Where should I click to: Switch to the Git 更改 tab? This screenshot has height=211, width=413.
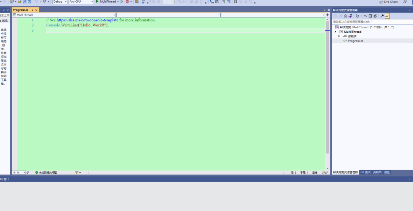click(365, 173)
